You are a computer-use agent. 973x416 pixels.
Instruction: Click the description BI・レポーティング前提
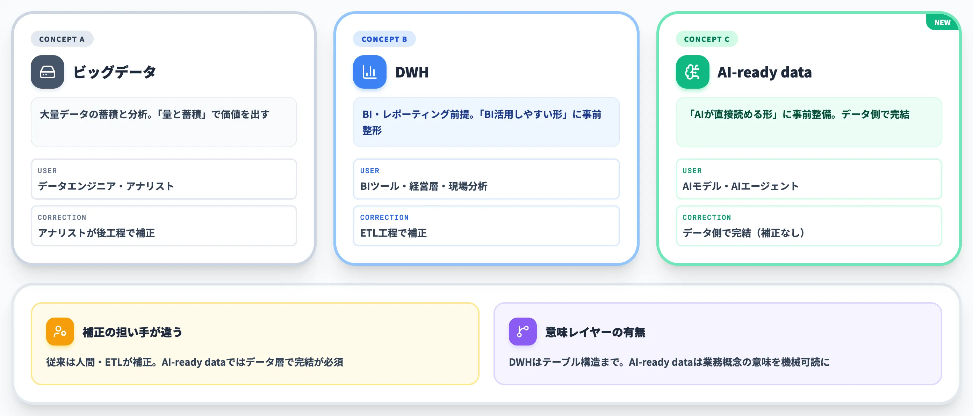point(482,122)
